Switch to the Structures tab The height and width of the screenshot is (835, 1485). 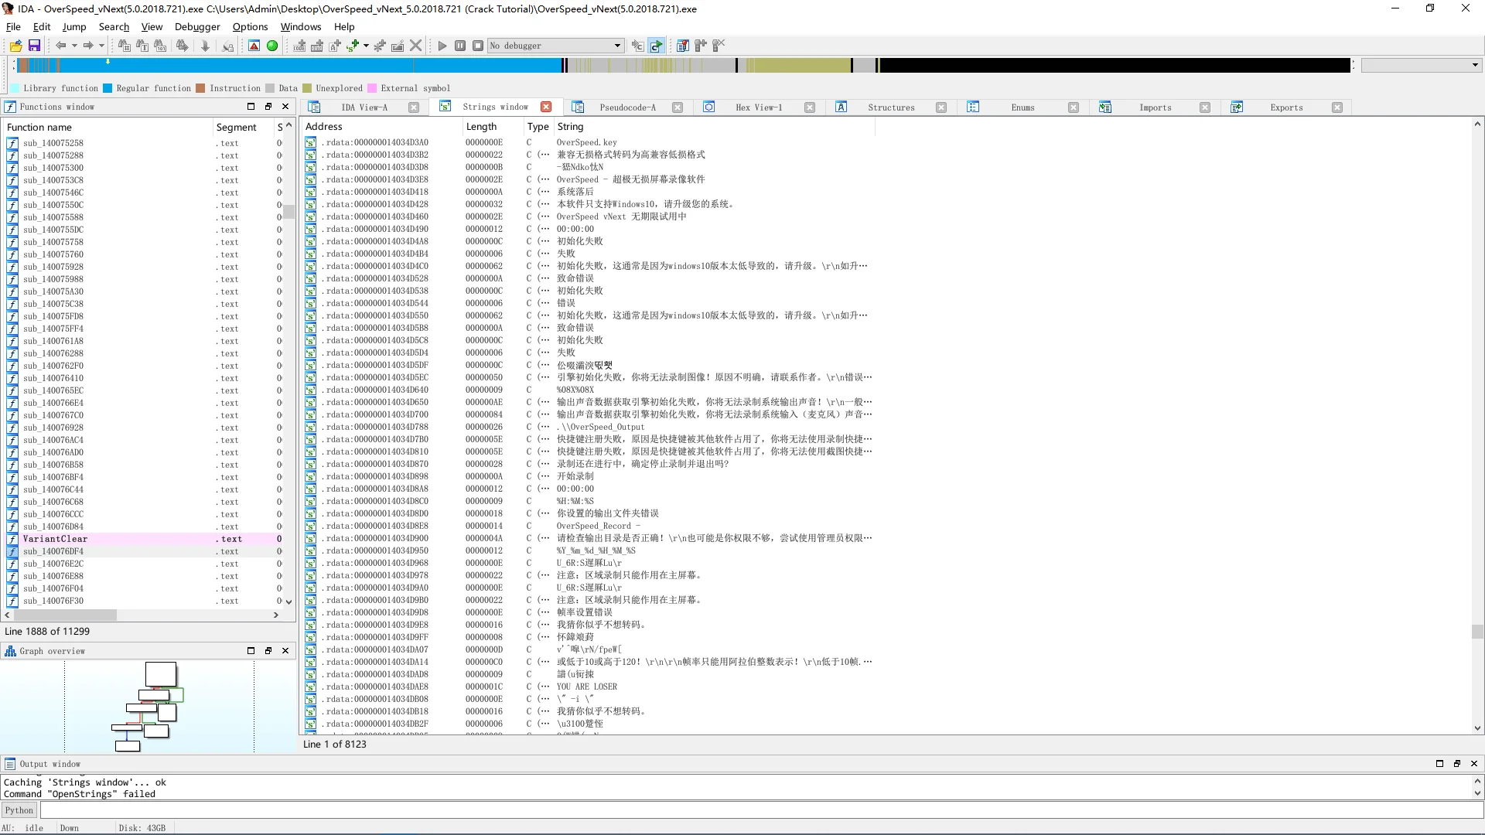(891, 107)
